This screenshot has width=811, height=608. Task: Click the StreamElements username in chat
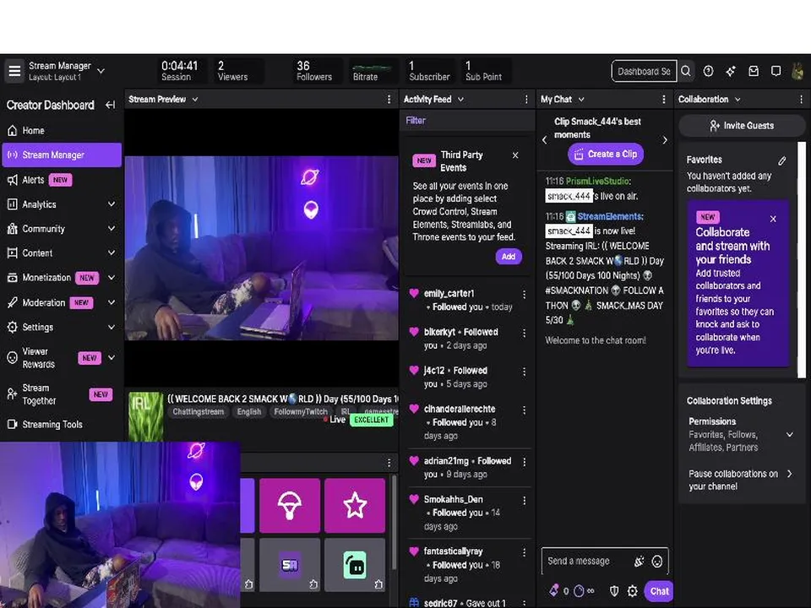tap(610, 217)
